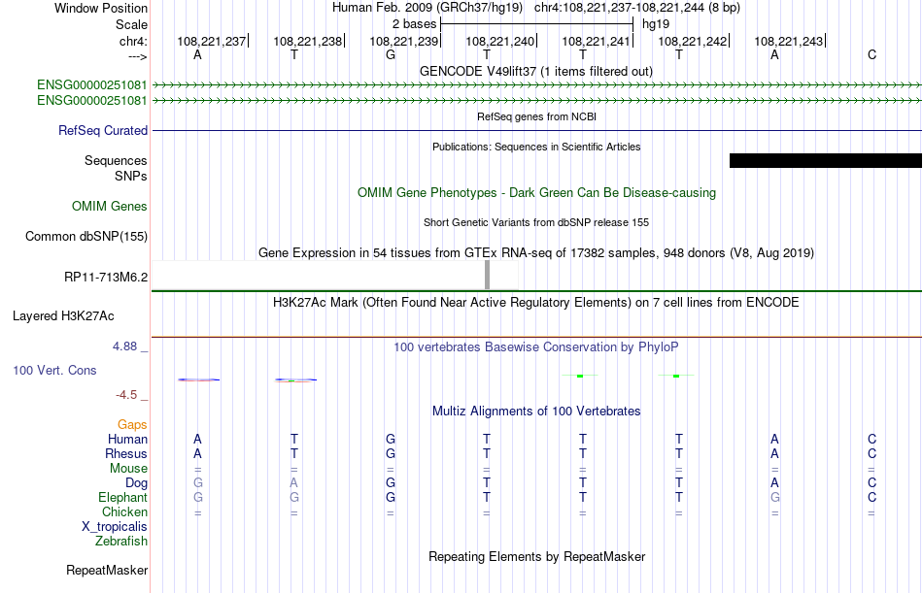This screenshot has height=593, width=923.
Task: Click the PhyloP 4.88 upper value
Action: click(124, 346)
